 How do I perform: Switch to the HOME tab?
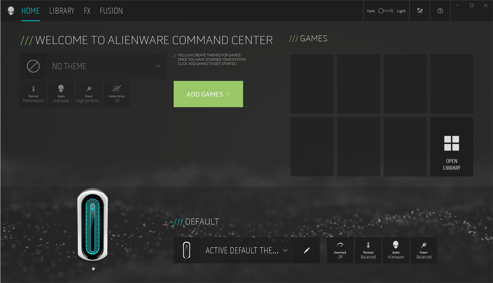tap(30, 11)
